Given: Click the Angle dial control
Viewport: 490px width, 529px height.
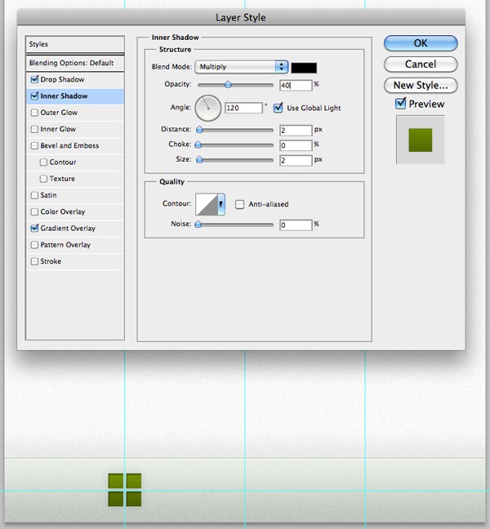Looking at the screenshot, I should click(x=208, y=108).
